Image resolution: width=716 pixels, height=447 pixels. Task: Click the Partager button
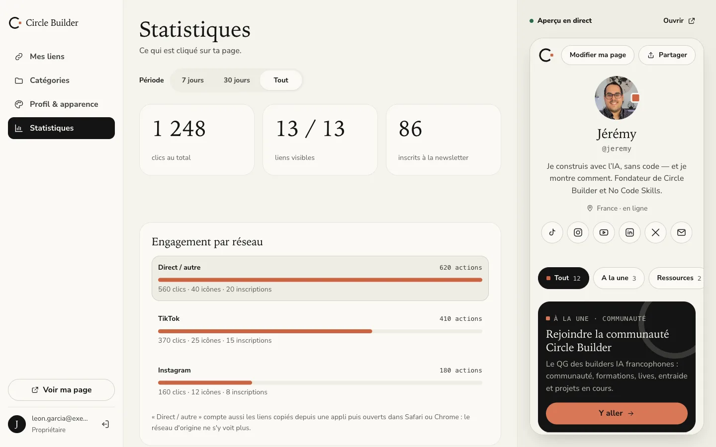click(667, 55)
